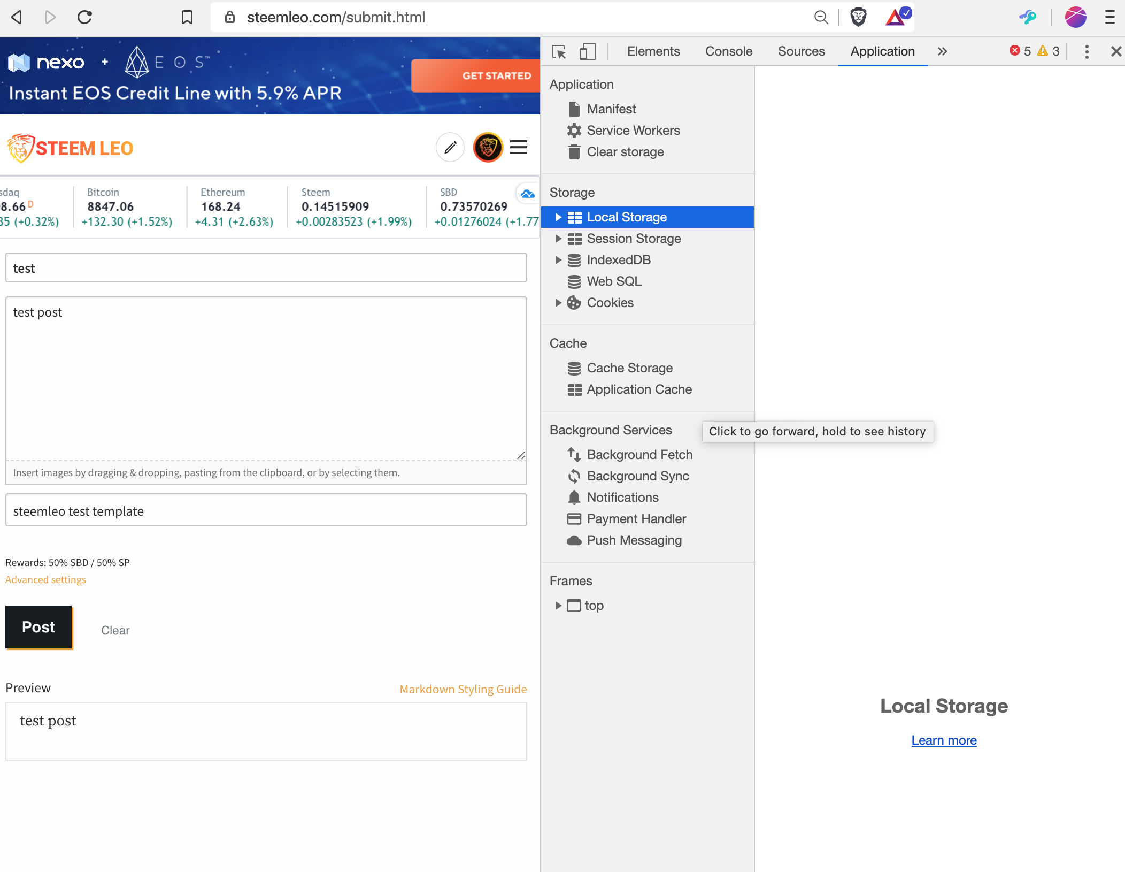Screen dimensions: 1125x872
Task: Open the Markdown Styling Guide link
Action: [x=463, y=689]
